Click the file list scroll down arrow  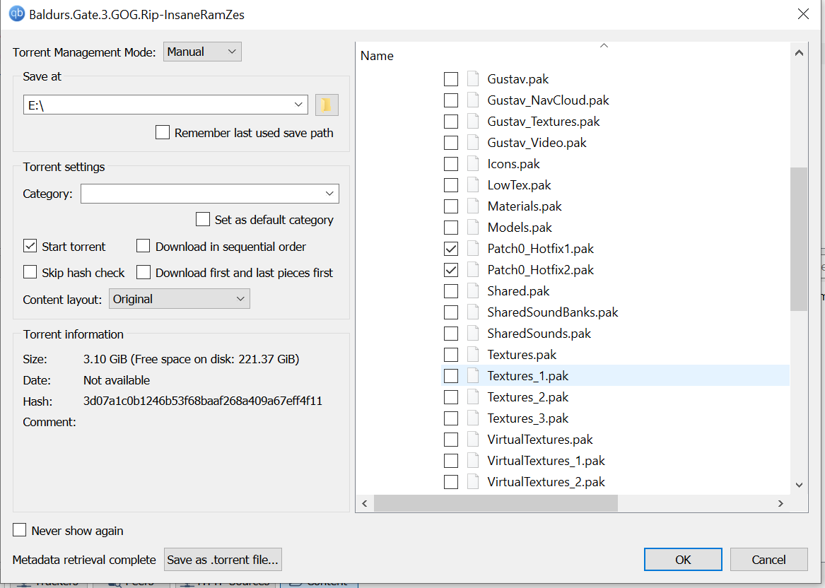pyautogui.click(x=799, y=485)
